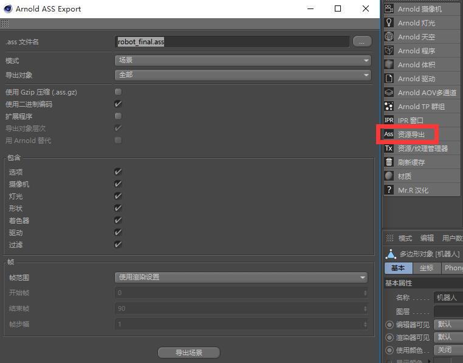The image size is (463, 363).
Task: Click the 材质 menu label
Action: coord(405,176)
